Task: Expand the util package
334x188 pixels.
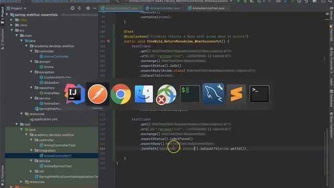Action: tap(31, 171)
